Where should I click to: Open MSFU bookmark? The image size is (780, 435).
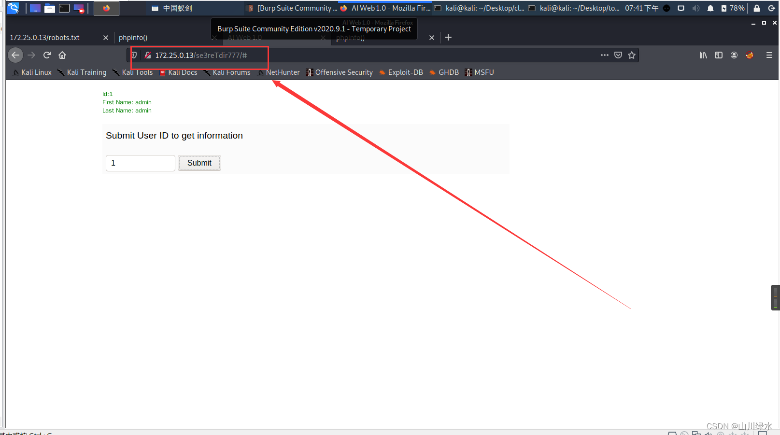[x=479, y=72]
